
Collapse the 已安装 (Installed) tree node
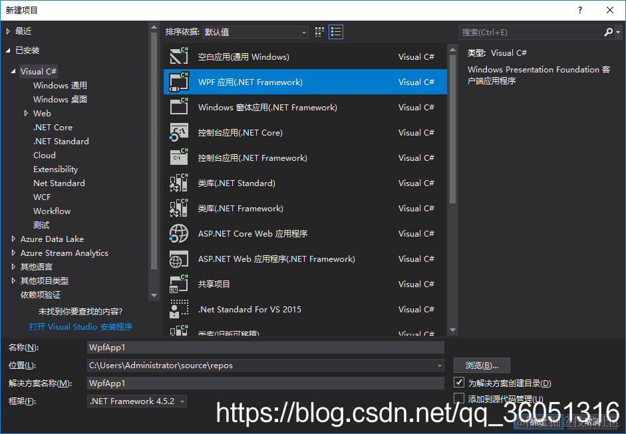[9, 51]
